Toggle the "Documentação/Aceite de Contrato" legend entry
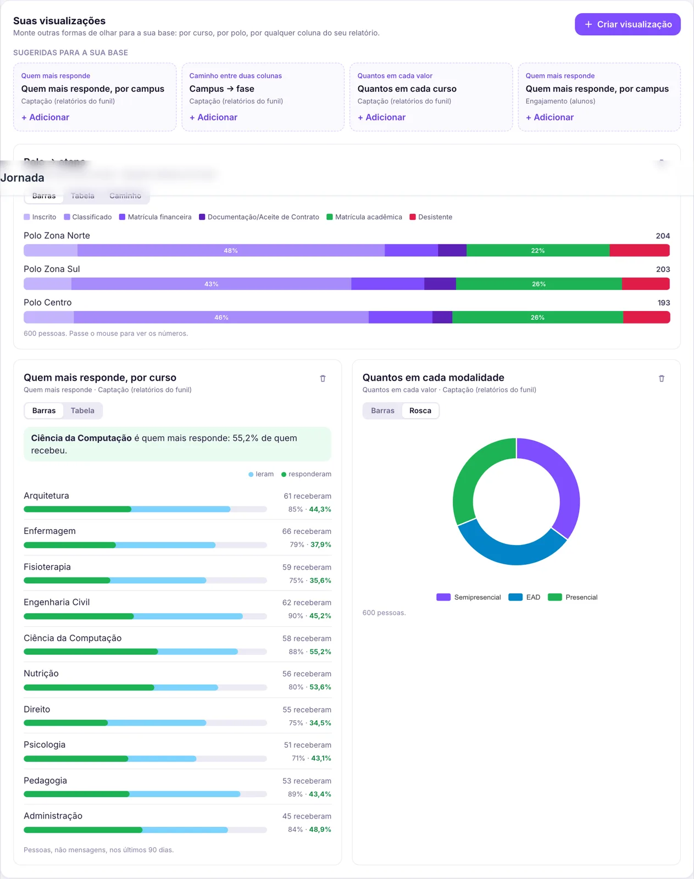694x879 pixels. (259, 217)
